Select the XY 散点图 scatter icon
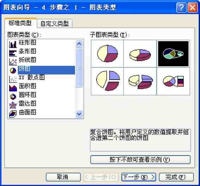 pyautogui.click(x=13, y=79)
